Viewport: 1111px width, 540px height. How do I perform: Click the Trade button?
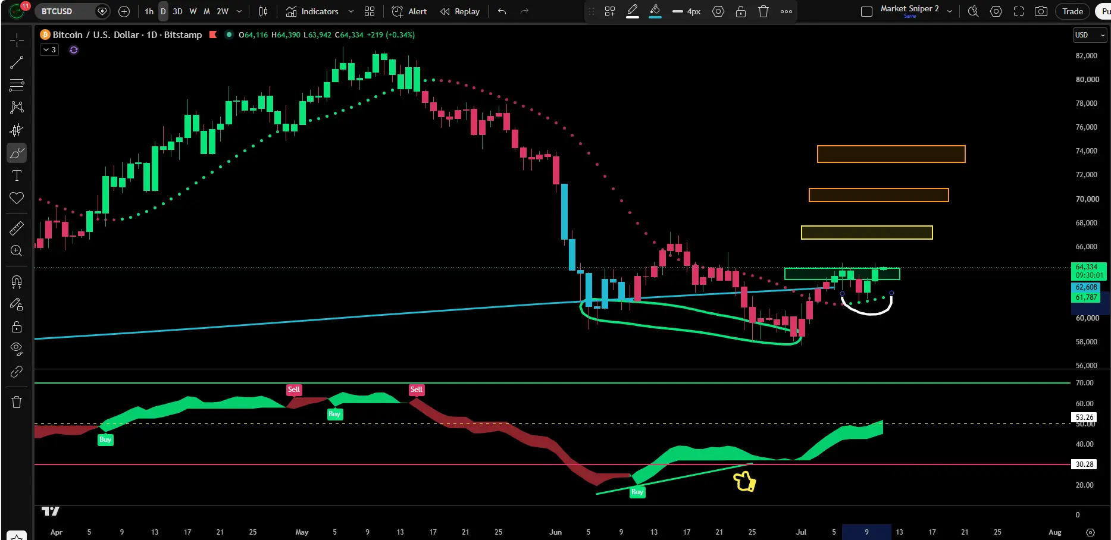[x=1072, y=11]
